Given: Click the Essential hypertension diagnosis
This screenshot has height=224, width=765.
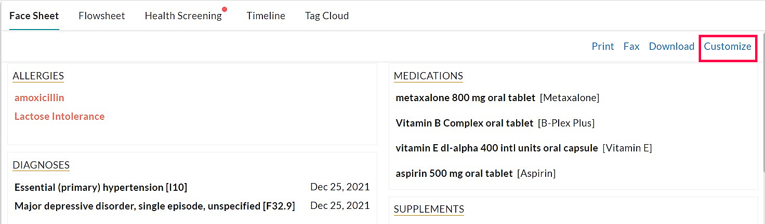Looking at the screenshot, I should [101, 187].
